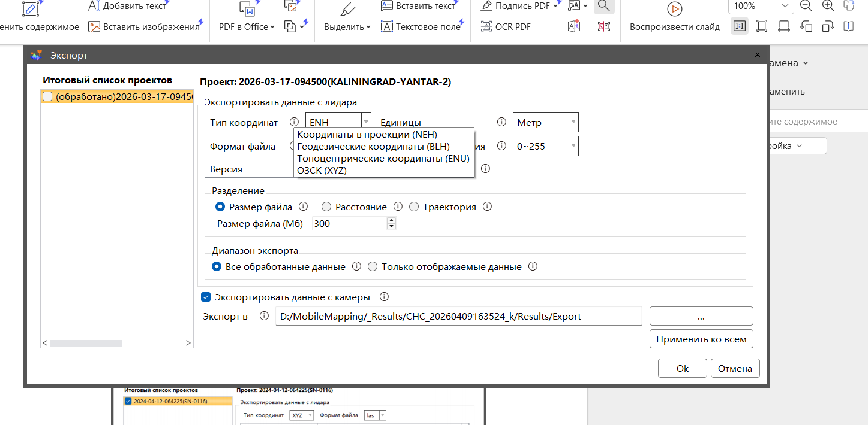Viewport: 868px width, 425px height.
Task: Click the zoom in magnifier icon
Action: (828, 6)
